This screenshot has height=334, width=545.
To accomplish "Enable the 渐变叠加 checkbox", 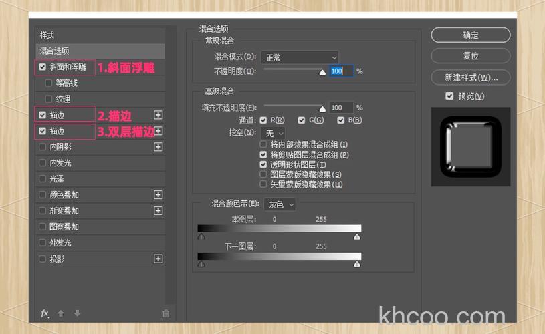I will (x=42, y=210).
